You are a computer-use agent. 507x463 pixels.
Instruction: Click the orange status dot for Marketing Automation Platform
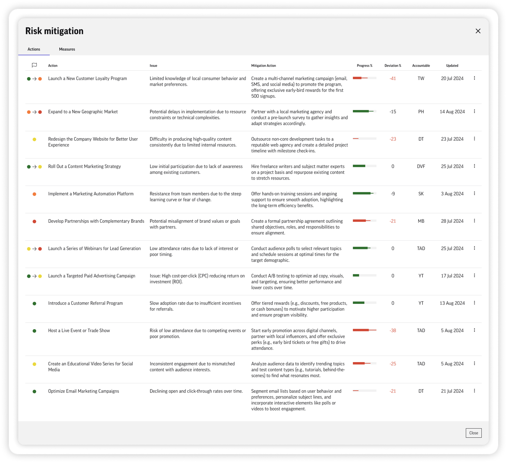[34, 194]
